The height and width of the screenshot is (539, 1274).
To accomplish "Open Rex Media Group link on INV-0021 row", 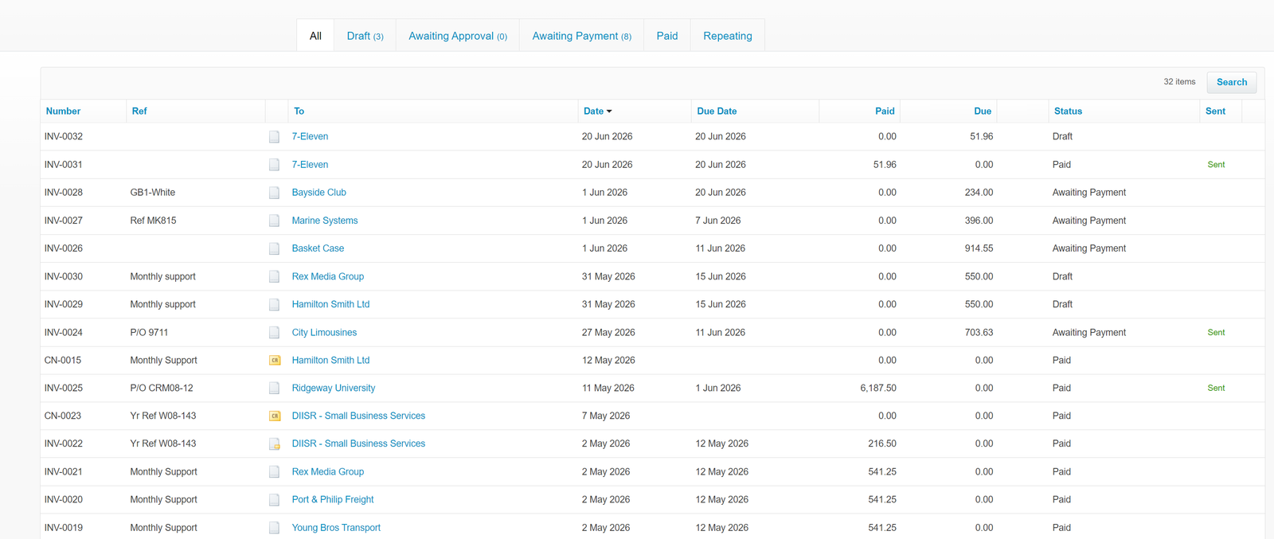I will point(328,471).
